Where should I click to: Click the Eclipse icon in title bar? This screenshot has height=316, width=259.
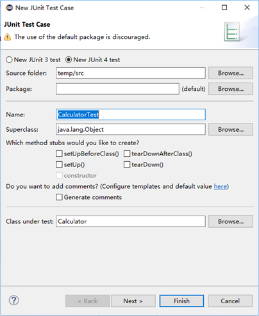[x=9, y=8]
